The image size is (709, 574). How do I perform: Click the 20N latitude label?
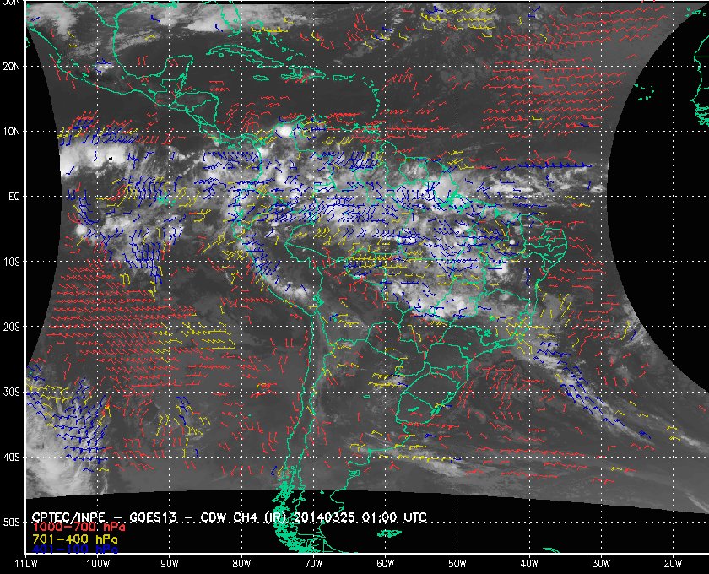(11, 67)
